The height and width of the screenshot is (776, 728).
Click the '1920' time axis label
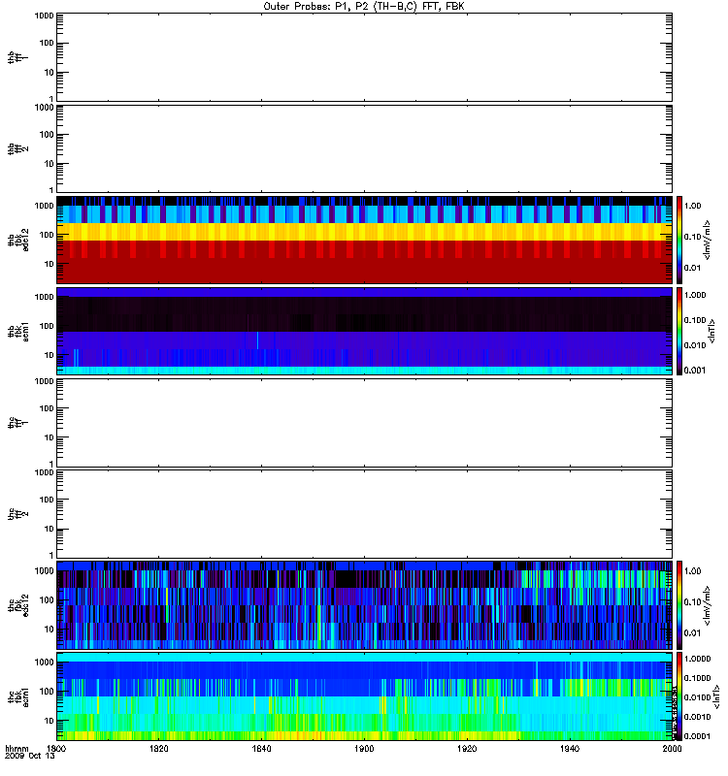point(467,749)
